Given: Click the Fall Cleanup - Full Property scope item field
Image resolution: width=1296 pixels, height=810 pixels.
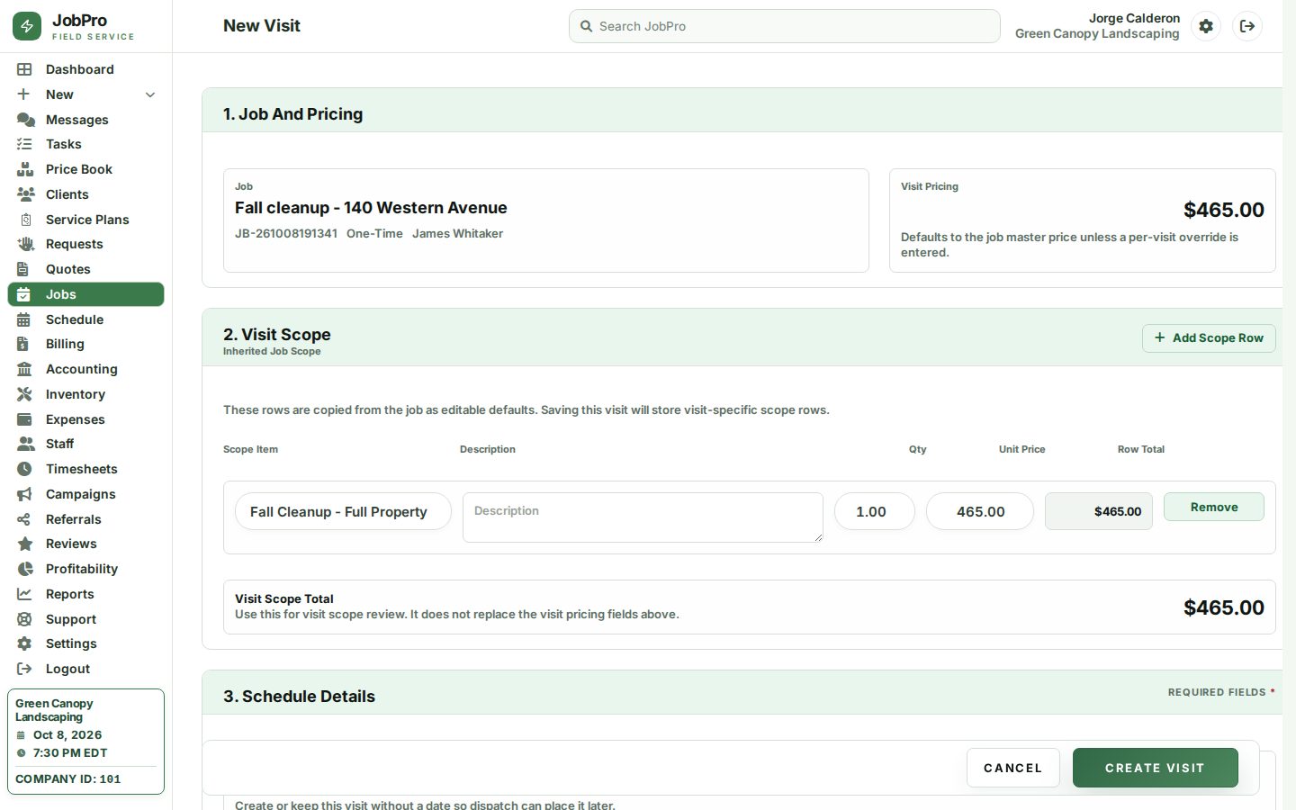Looking at the screenshot, I should [343, 511].
